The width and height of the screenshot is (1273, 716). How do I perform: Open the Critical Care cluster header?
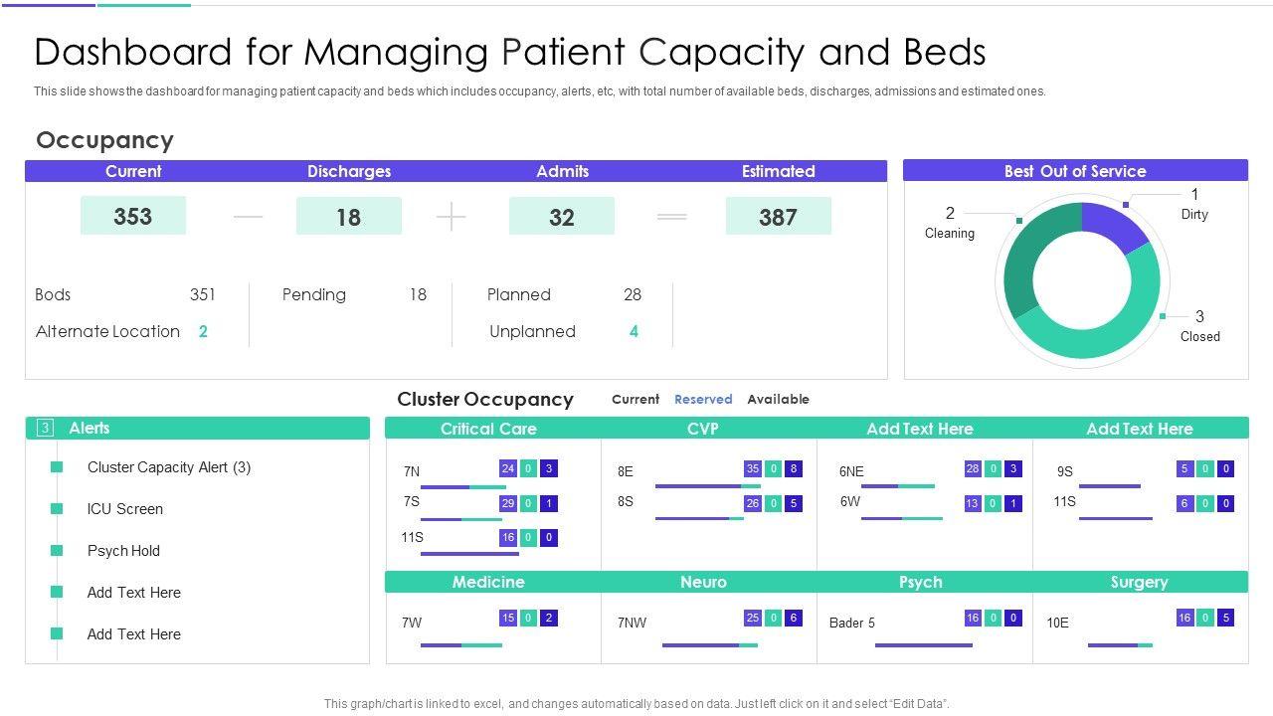[x=488, y=429]
